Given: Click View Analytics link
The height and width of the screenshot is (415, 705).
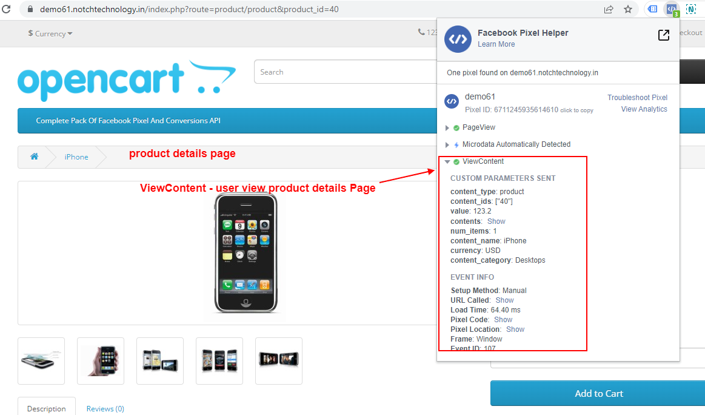Looking at the screenshot, I should point(644,109).
